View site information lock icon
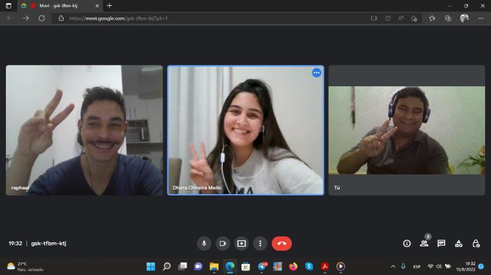491x275 pixels. point(61,18)
